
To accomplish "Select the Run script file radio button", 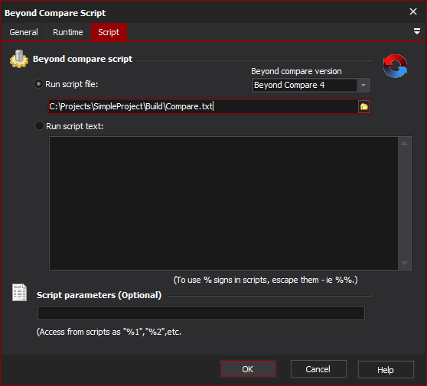I will (x=38, y=84).
